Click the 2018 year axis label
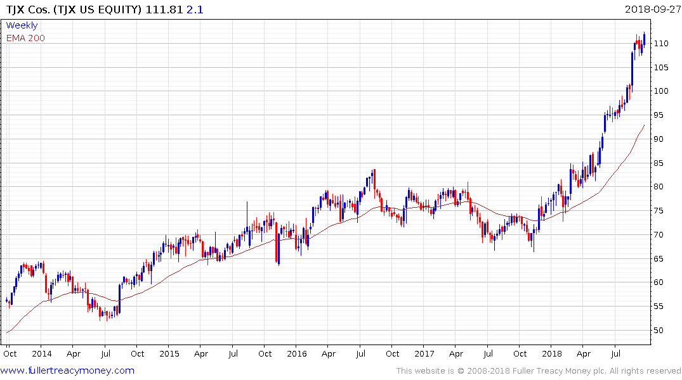This screenshot has height=380, width=682. (x=551, y=353)
